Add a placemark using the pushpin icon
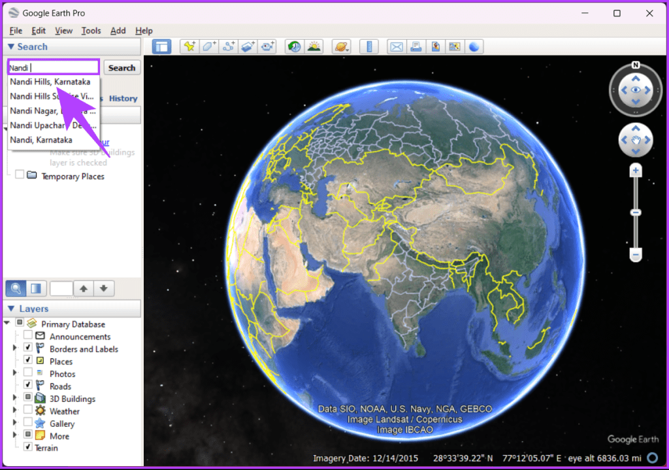This screenshot has width=669, height=470. (189, 46)
